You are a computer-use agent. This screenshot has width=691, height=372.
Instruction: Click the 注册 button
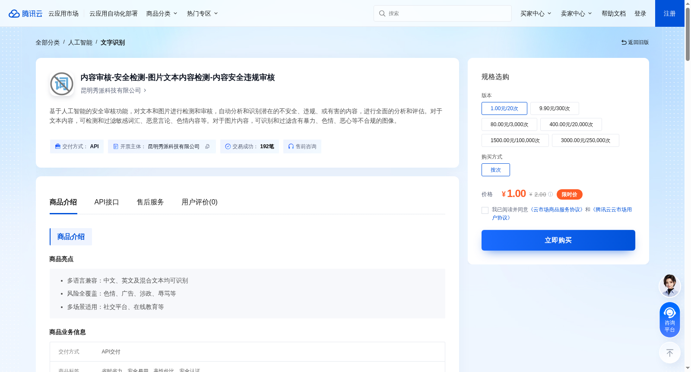[x=670, y=13]
